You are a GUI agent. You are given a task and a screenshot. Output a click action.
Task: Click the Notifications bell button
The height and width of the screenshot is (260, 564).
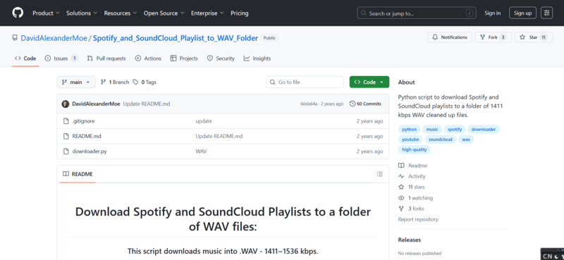click(x=450, y=37)
